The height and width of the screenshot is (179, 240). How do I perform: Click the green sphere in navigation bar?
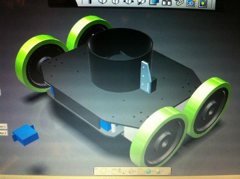point(148,171)
